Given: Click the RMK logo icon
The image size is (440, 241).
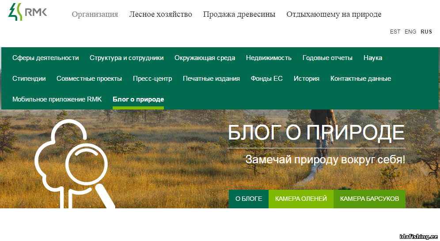Looking at the screenshot, I should tap(27, 12).
